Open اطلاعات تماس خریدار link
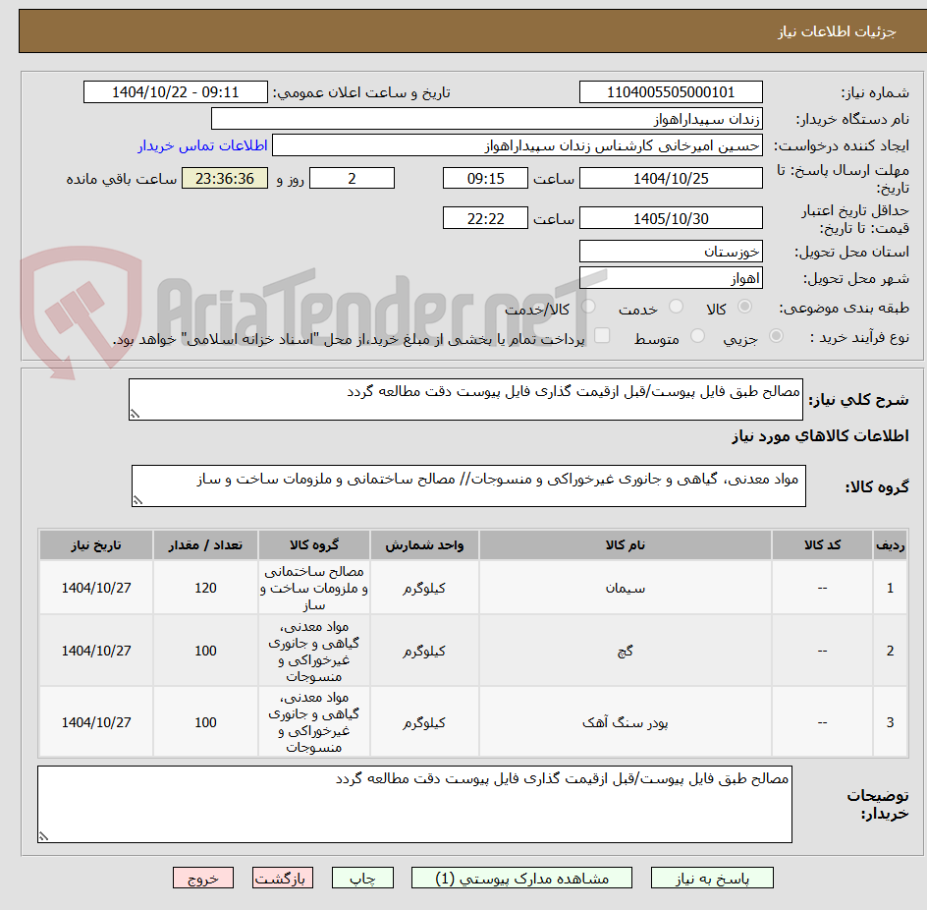The image size is (927, 910). pyautogui.click(x=202, y=145)
